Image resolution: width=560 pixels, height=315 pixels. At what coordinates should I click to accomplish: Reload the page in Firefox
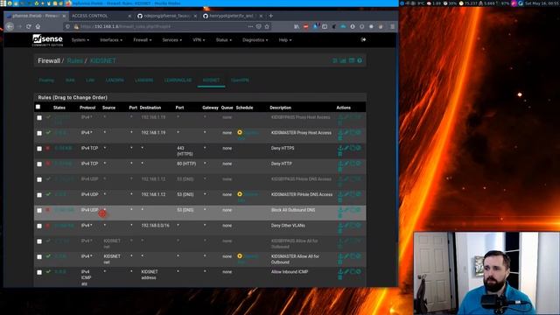point(29,26)
